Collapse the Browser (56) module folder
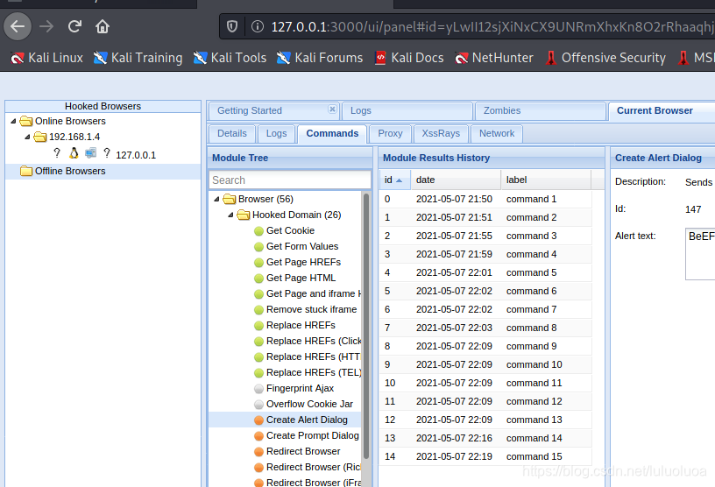The height and width of the screenshot is (487, 715). [216, 200]
